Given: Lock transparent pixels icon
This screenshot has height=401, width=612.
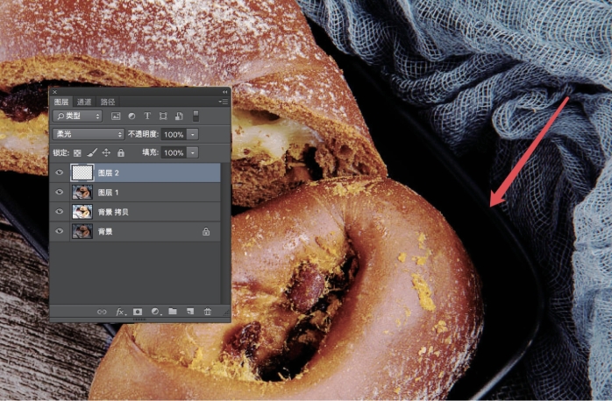Looking at the screenshot, I should click(77, 152).
